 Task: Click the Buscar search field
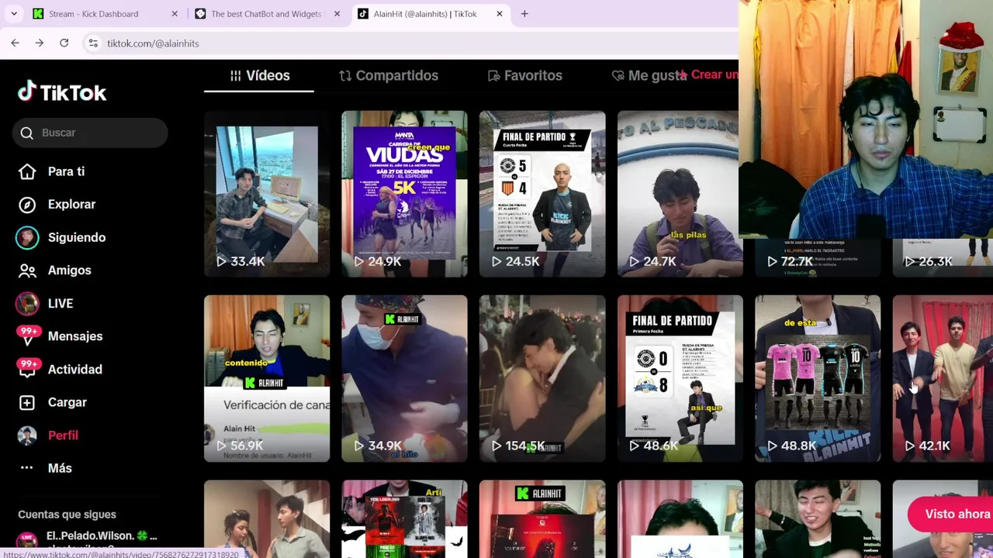tap(90, 133)
